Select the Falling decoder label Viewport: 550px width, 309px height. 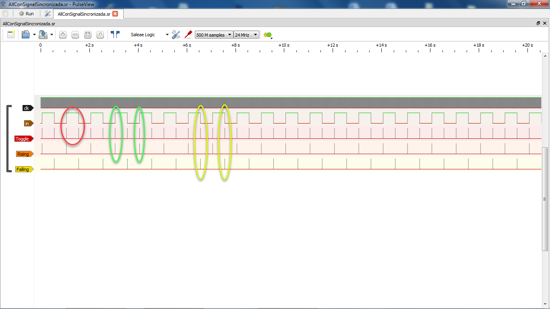point(24,169)
